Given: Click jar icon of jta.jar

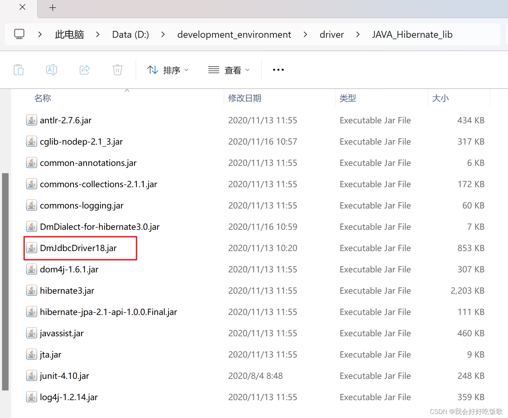Looking at the screenshot, I should coord(32,354).
